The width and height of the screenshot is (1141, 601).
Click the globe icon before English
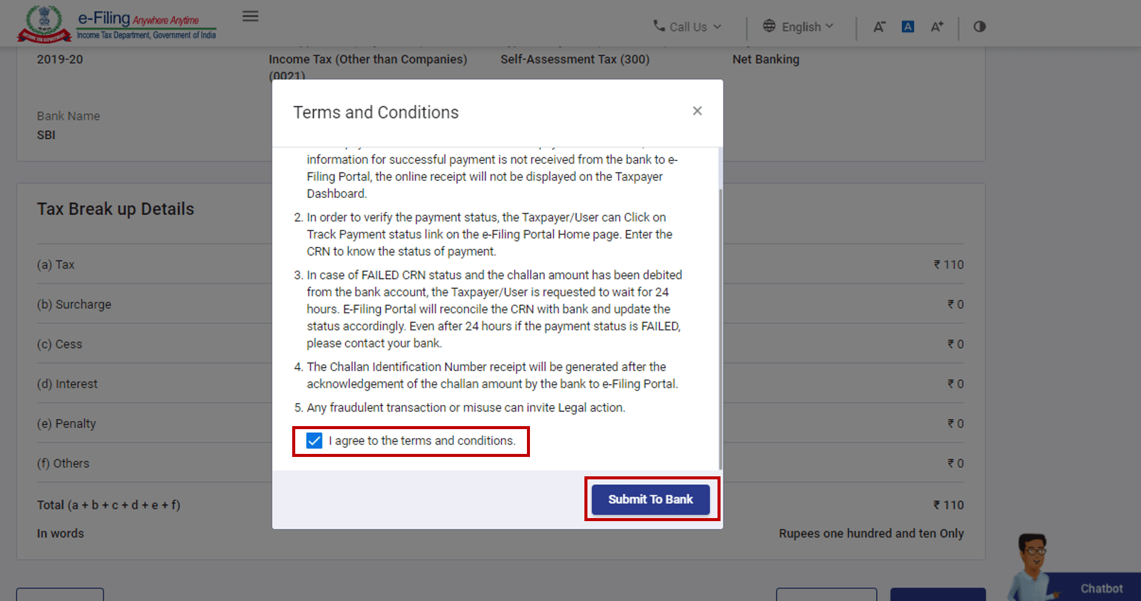click(x=770, y=26)
